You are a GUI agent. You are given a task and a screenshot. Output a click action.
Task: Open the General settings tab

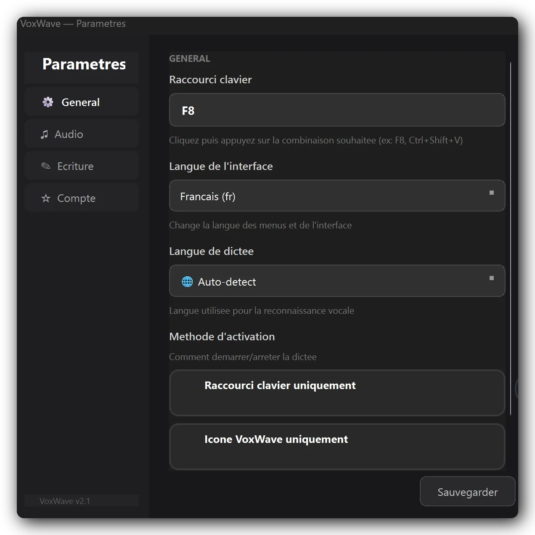click(x=82, y=102)
